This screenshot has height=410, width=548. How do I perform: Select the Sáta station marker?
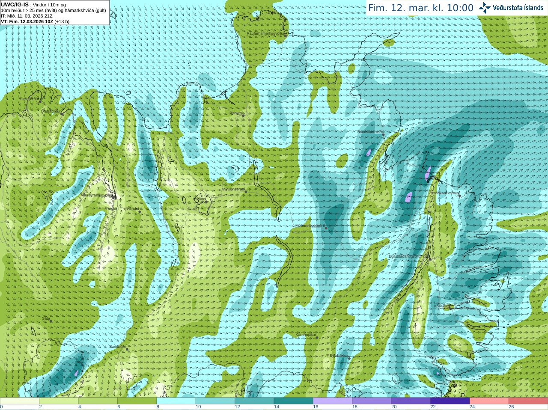click(x=51, y=321)
